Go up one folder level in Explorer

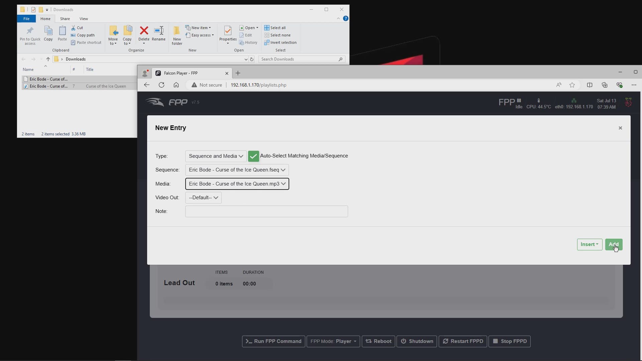[x=48, y=59]
